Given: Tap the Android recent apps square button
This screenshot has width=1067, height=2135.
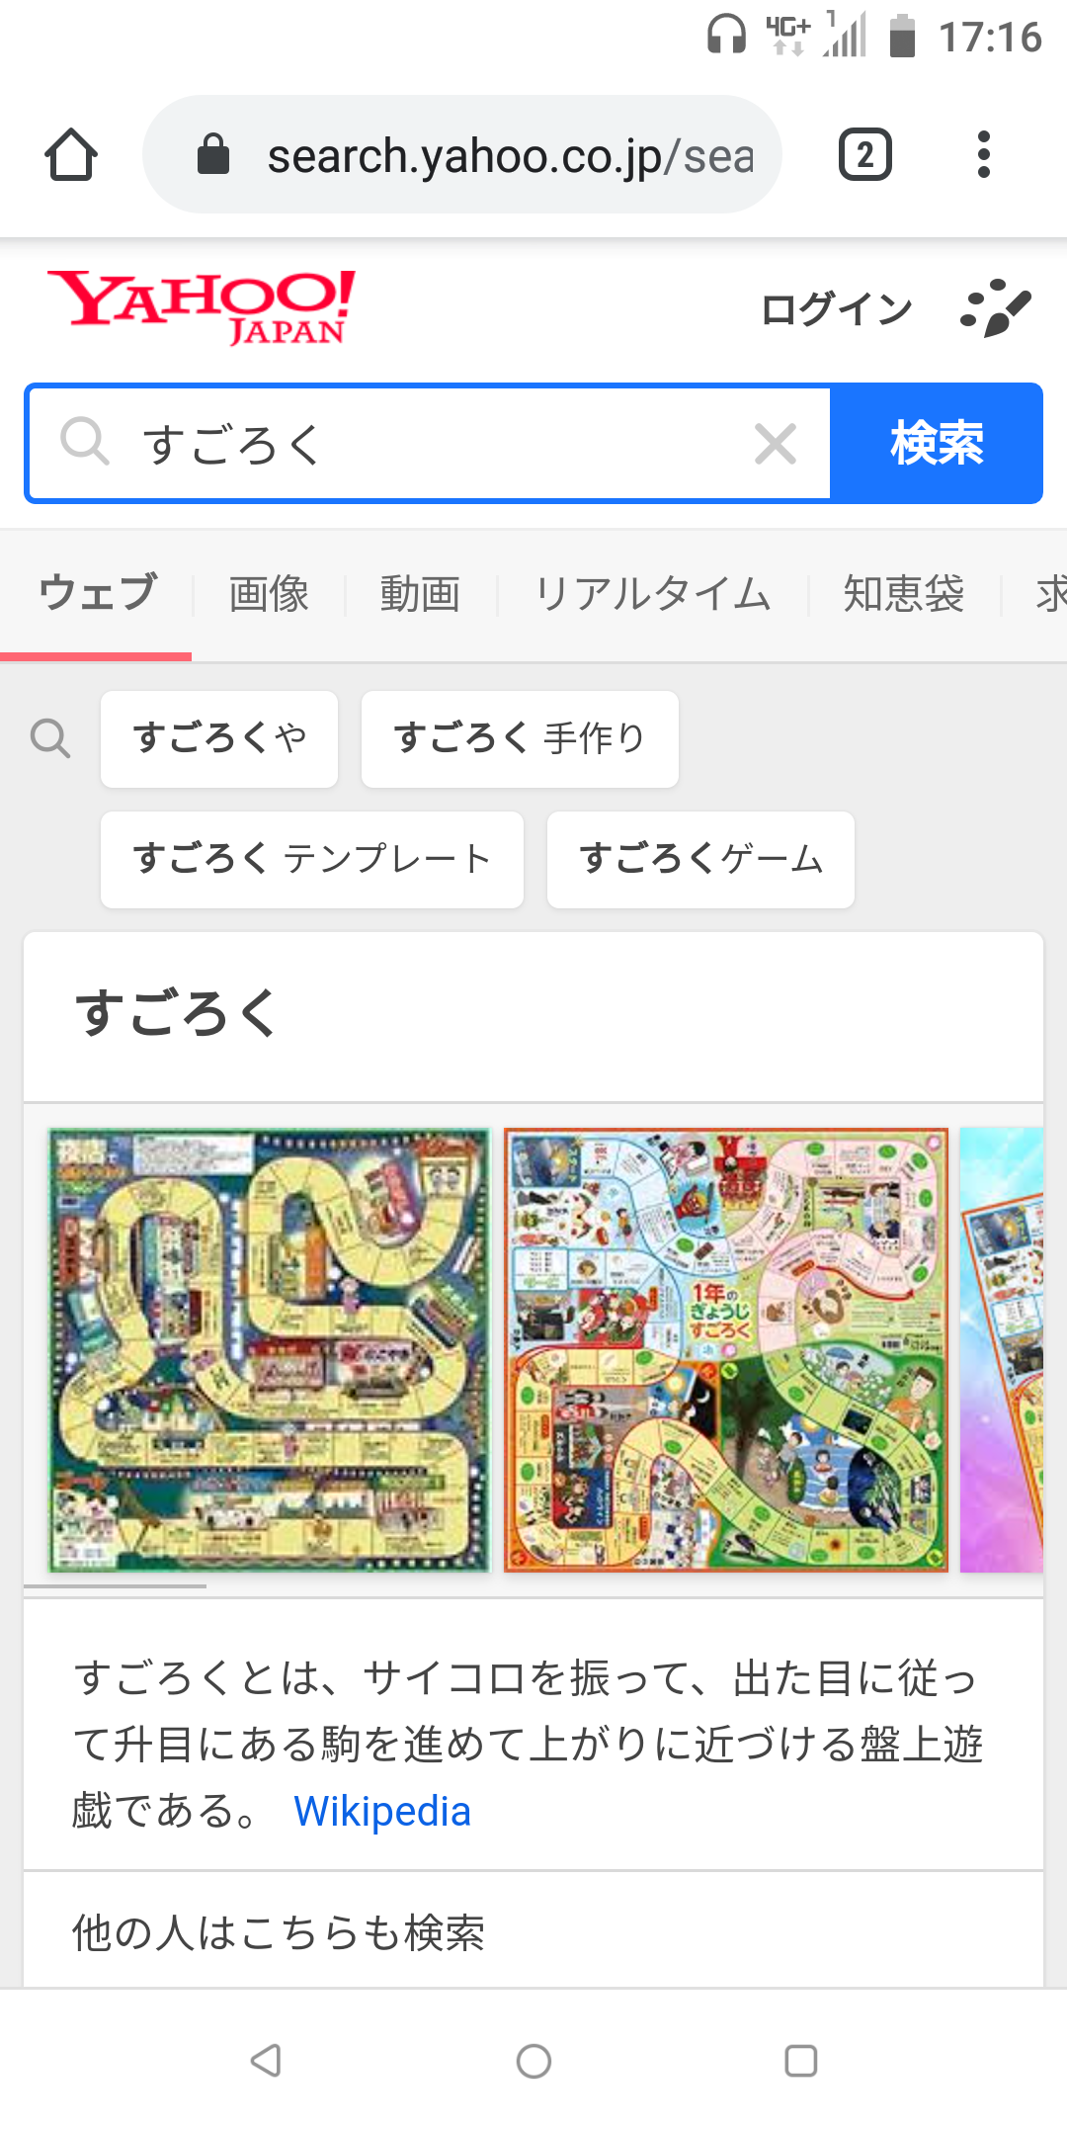Looking at the screenshot, I should pyautogui.click(x=800, y=2061).
